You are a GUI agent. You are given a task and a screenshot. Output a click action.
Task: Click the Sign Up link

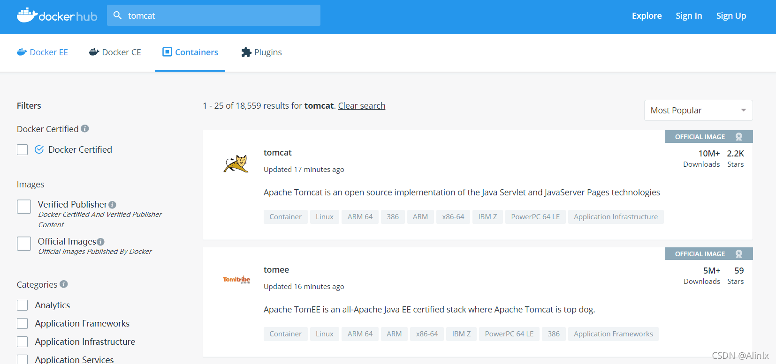pyautogui.click(x=731, y=15)
